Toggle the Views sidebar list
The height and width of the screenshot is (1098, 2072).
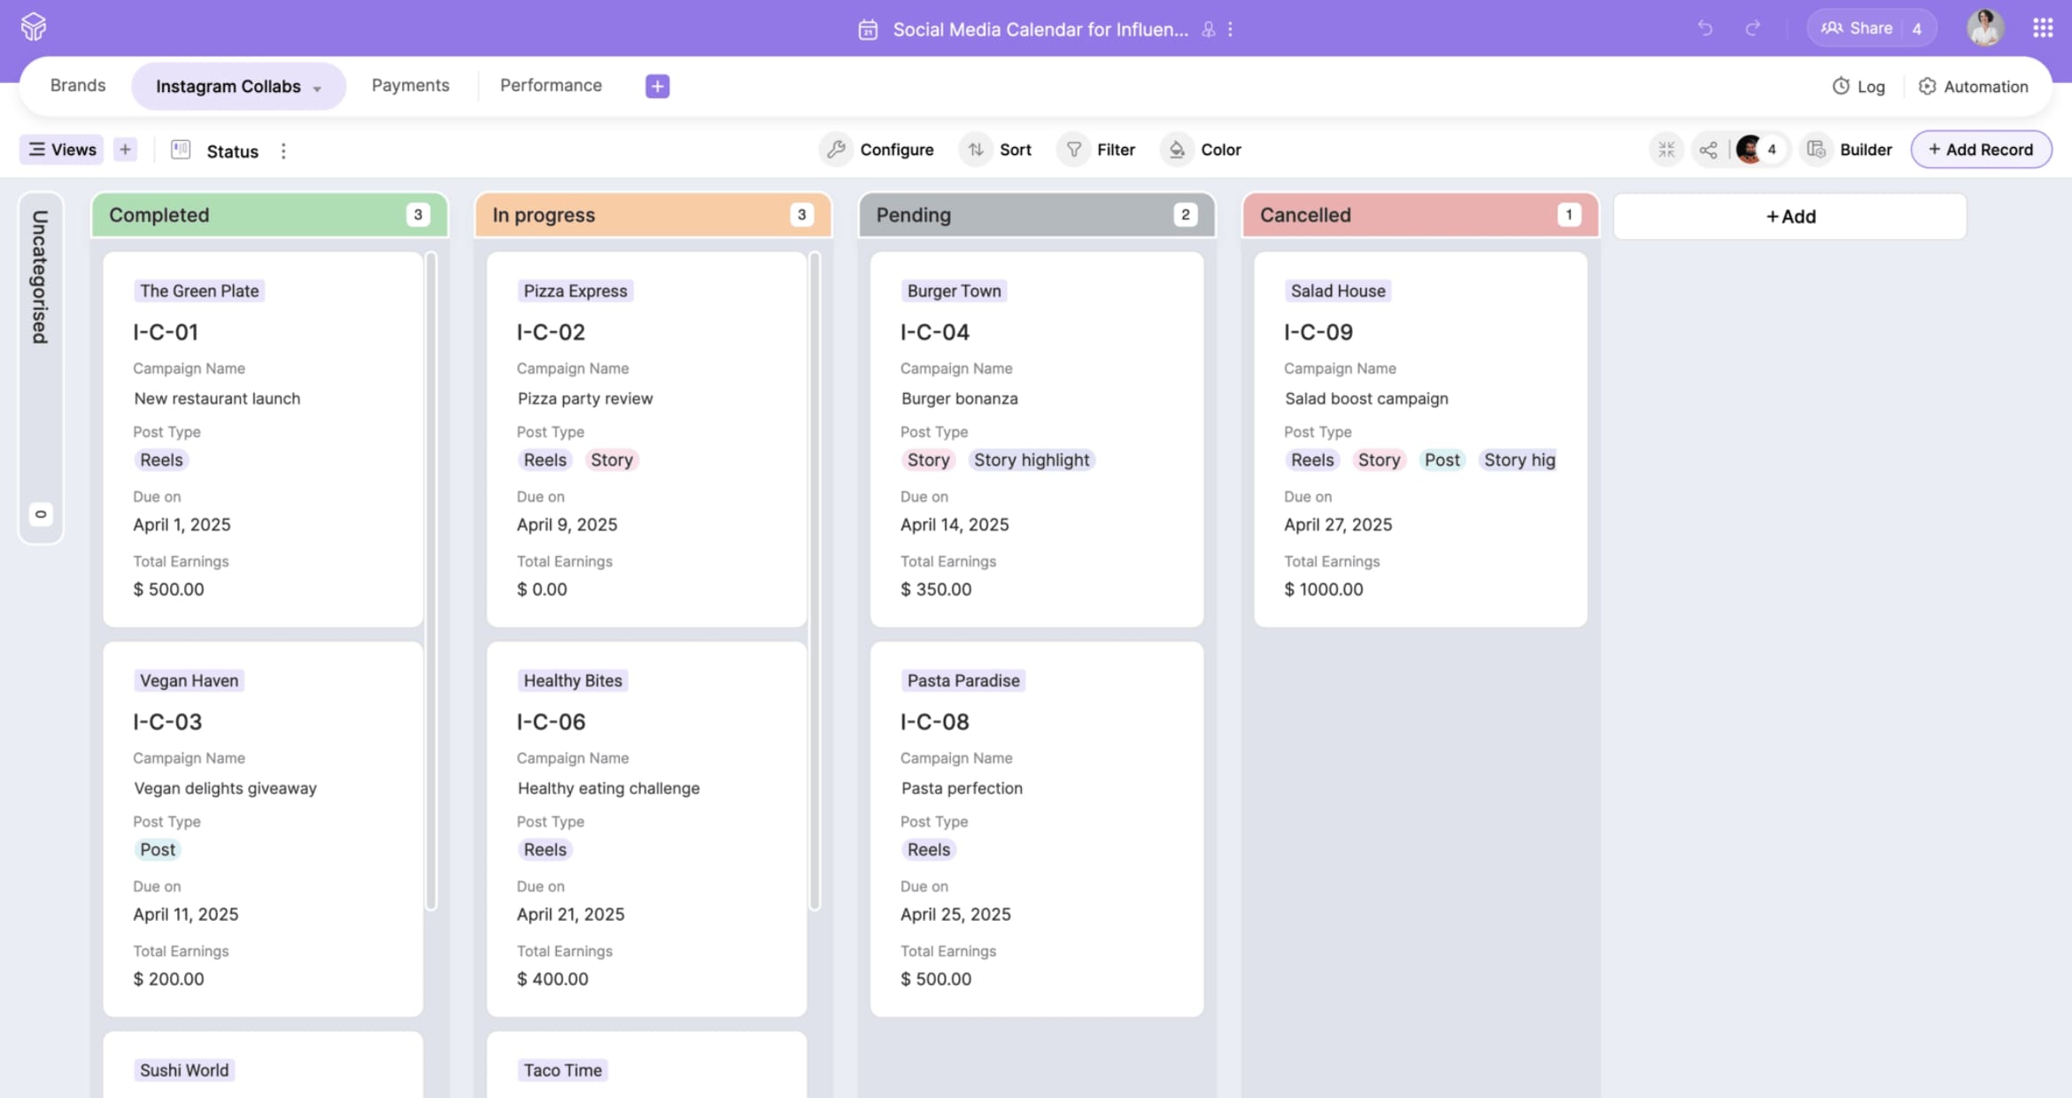point(62,150)
